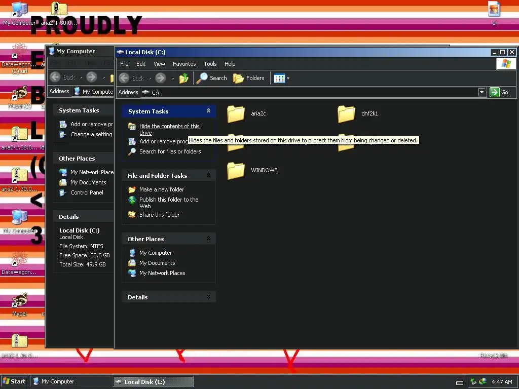Open the Mypal (2) desktop shortcut

(x=20, y=98)
